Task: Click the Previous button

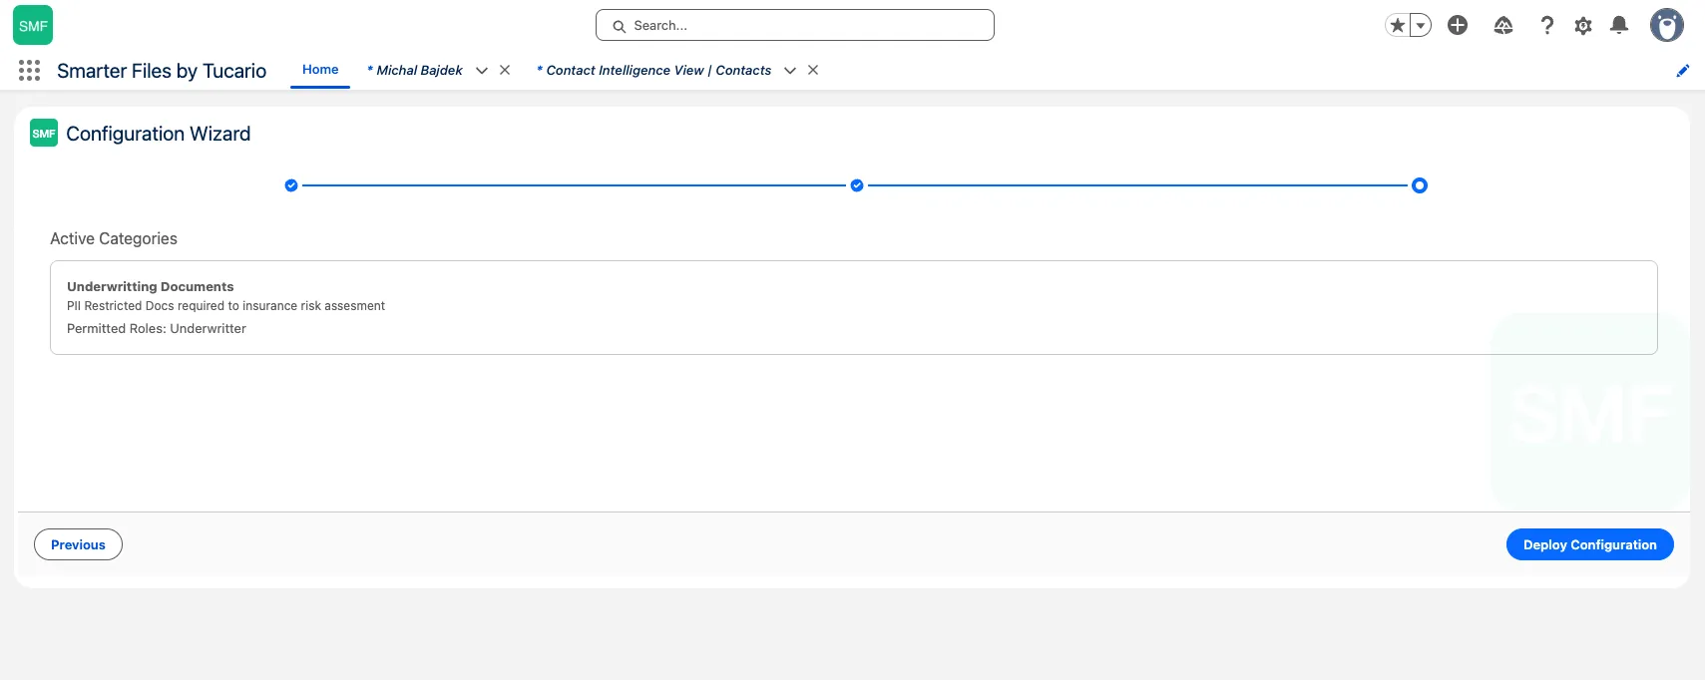Action: [78, 544]
